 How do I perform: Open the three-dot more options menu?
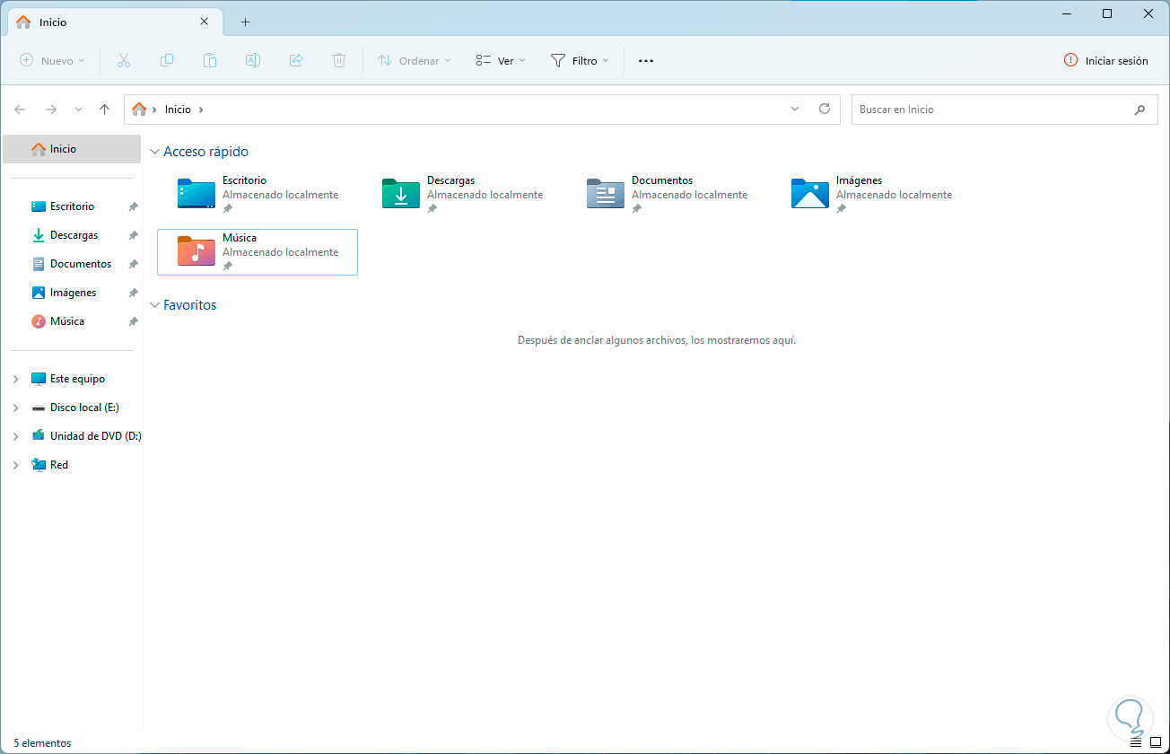click(645, 60)
